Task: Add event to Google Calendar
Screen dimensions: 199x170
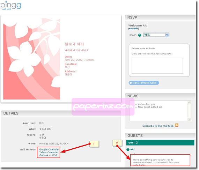Action: (49, 149)
